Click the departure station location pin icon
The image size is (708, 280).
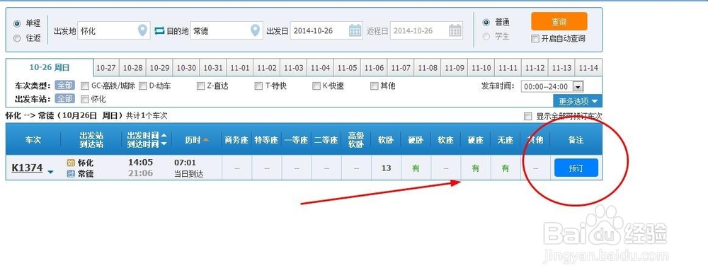(143, 30)
